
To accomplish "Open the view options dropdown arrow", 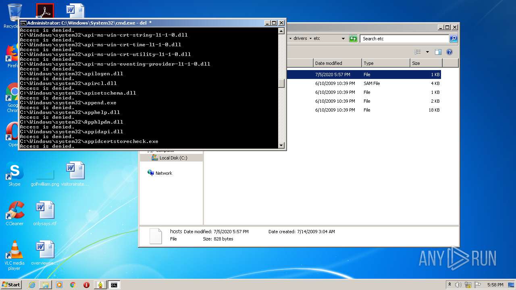I will [427, 52].
